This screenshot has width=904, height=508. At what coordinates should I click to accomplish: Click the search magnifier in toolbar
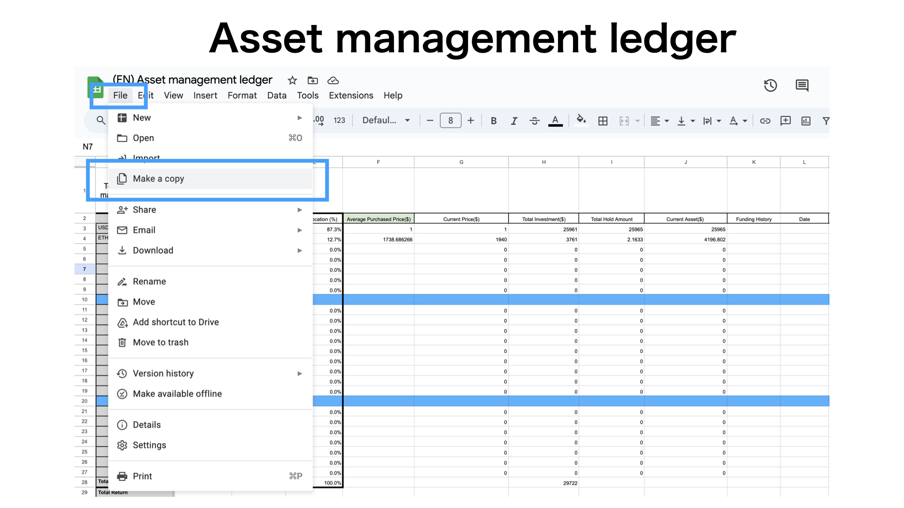click(101, 120)
